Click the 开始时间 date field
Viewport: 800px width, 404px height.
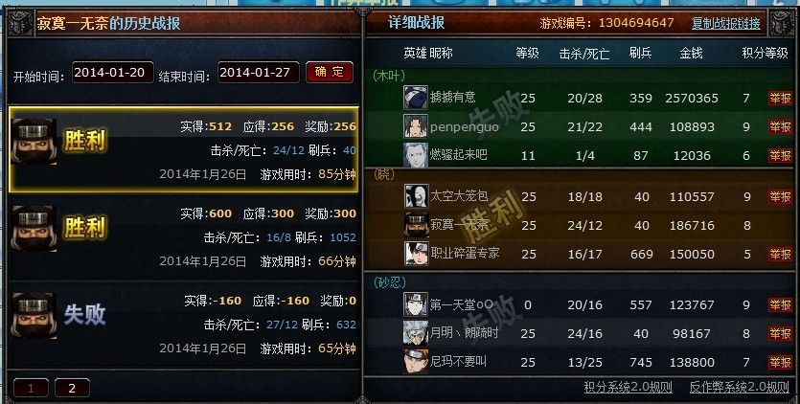[x=113, y=73]
